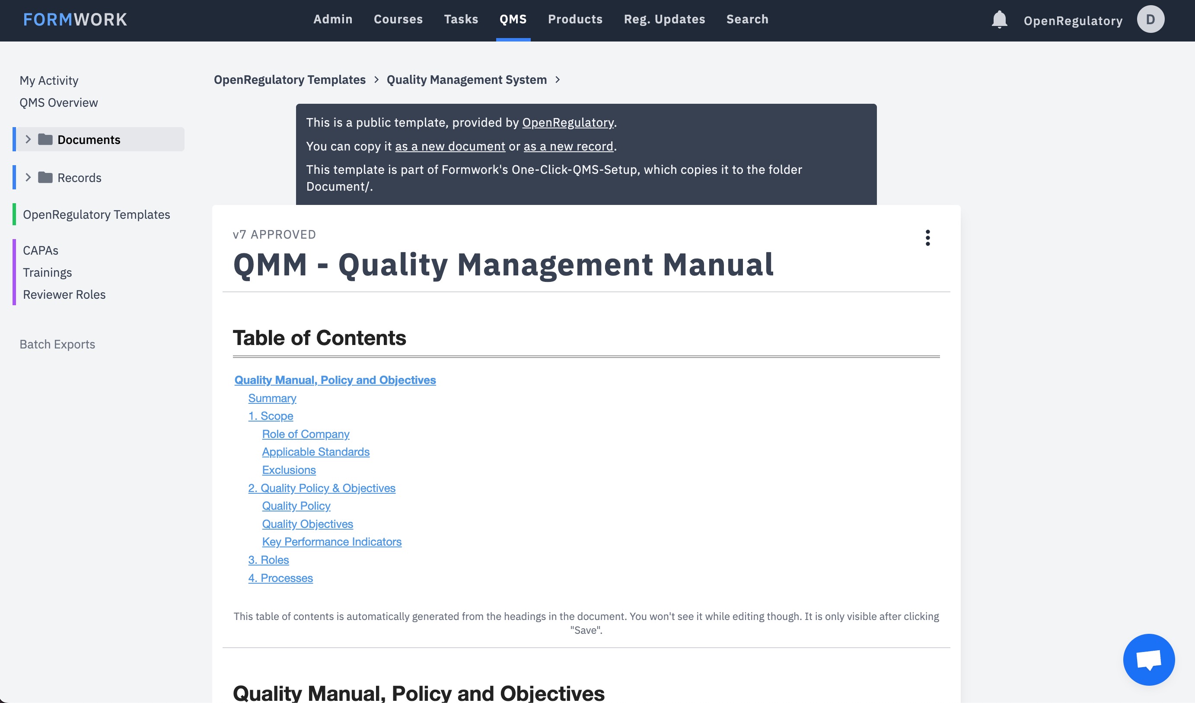Open My Activity in the sidebar

pos(49,81)
